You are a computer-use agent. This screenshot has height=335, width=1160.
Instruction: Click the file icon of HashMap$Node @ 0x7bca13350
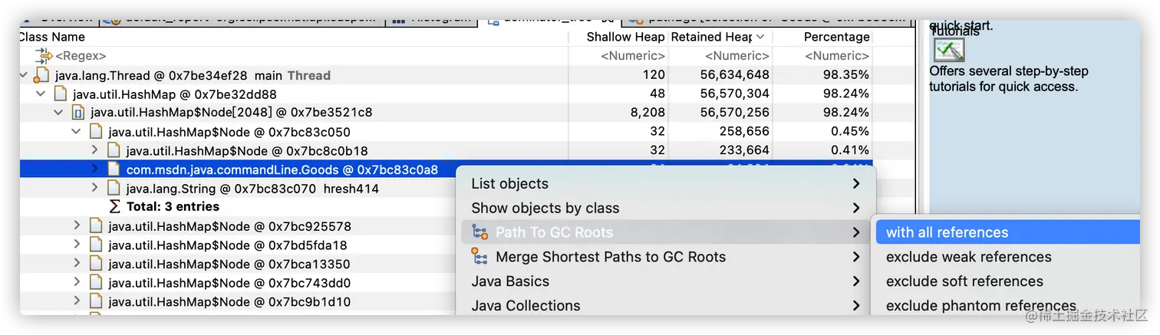95,264
